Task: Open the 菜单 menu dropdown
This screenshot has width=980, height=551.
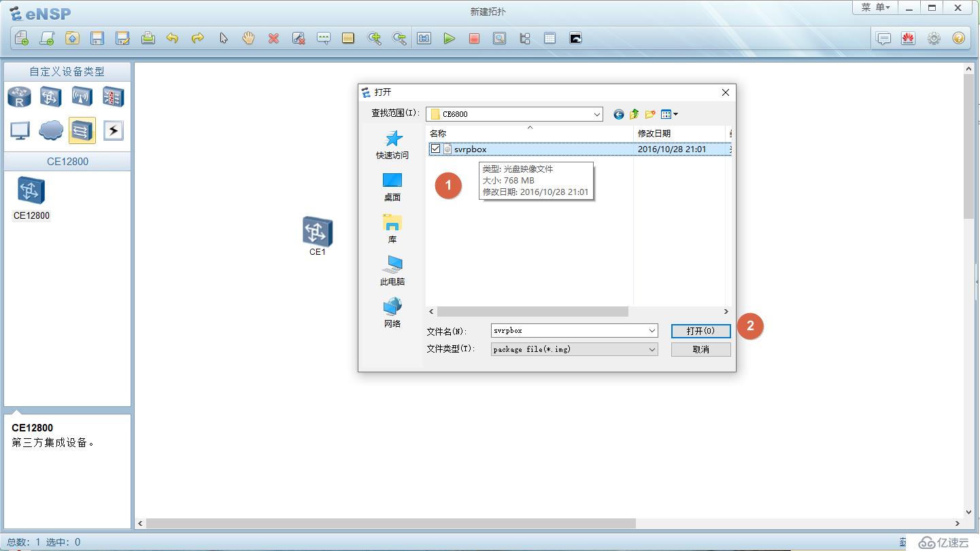Action: [875, 7]
